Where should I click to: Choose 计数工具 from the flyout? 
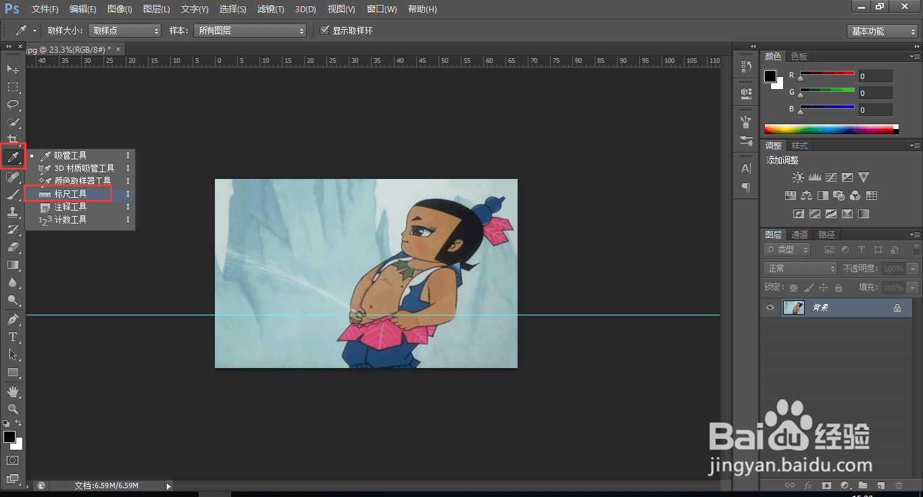tap(80, 219)
